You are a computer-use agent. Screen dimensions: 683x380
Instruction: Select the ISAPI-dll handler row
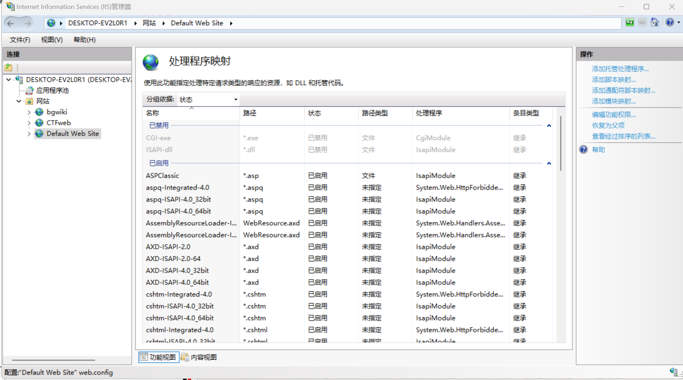(347, 150)
